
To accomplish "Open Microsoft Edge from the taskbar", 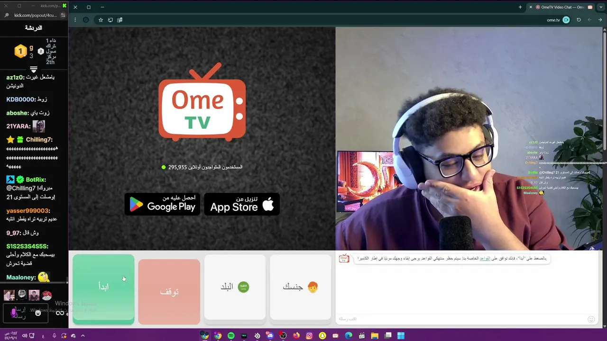I will point(349,336).
